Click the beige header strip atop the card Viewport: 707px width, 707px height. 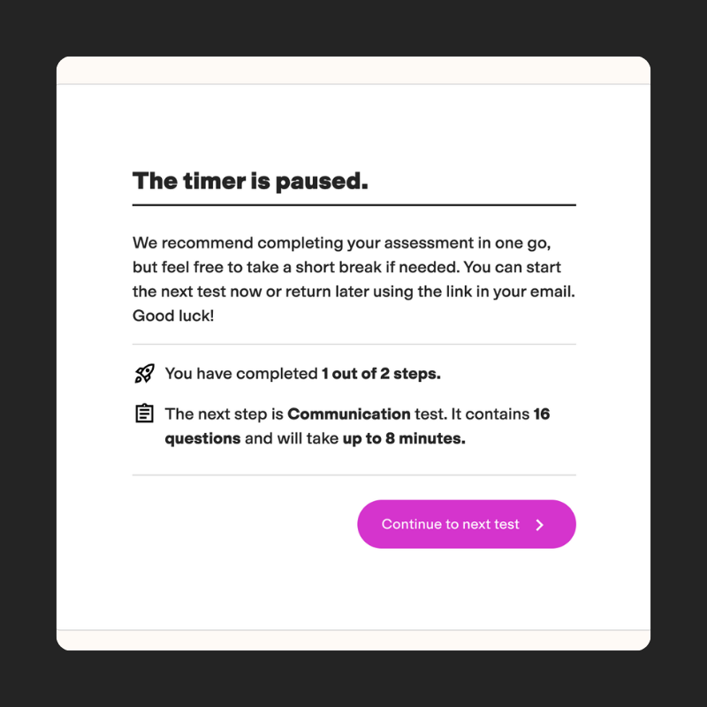click(x=353, y=70)
